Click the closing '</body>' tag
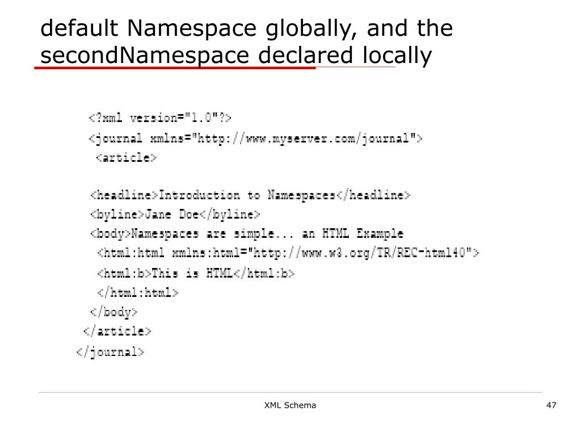The width and height of the screenshot is (581, 436). point(113,313)
